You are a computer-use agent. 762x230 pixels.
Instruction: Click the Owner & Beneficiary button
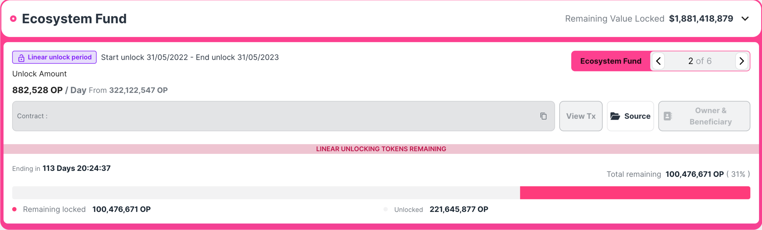(704, 116)
